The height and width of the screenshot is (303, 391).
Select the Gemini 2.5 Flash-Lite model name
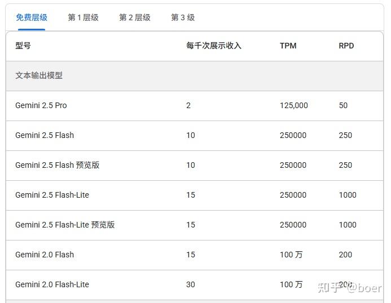pyautogui.click(x=52, y=195)
